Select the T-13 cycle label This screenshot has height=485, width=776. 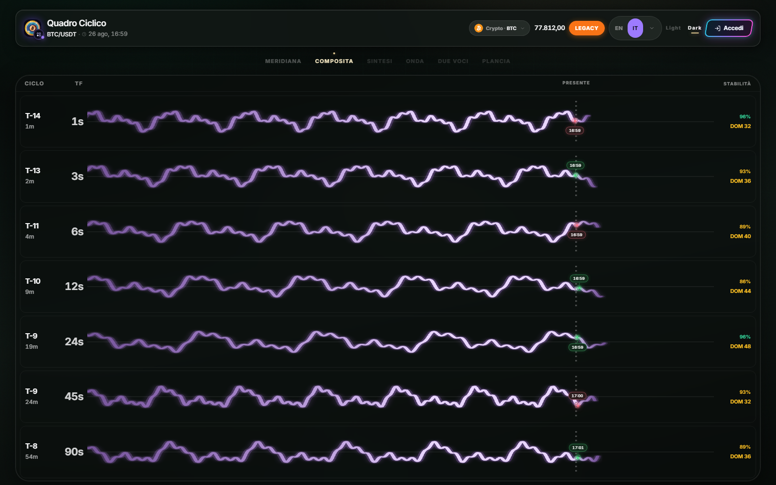pos(33,170)
